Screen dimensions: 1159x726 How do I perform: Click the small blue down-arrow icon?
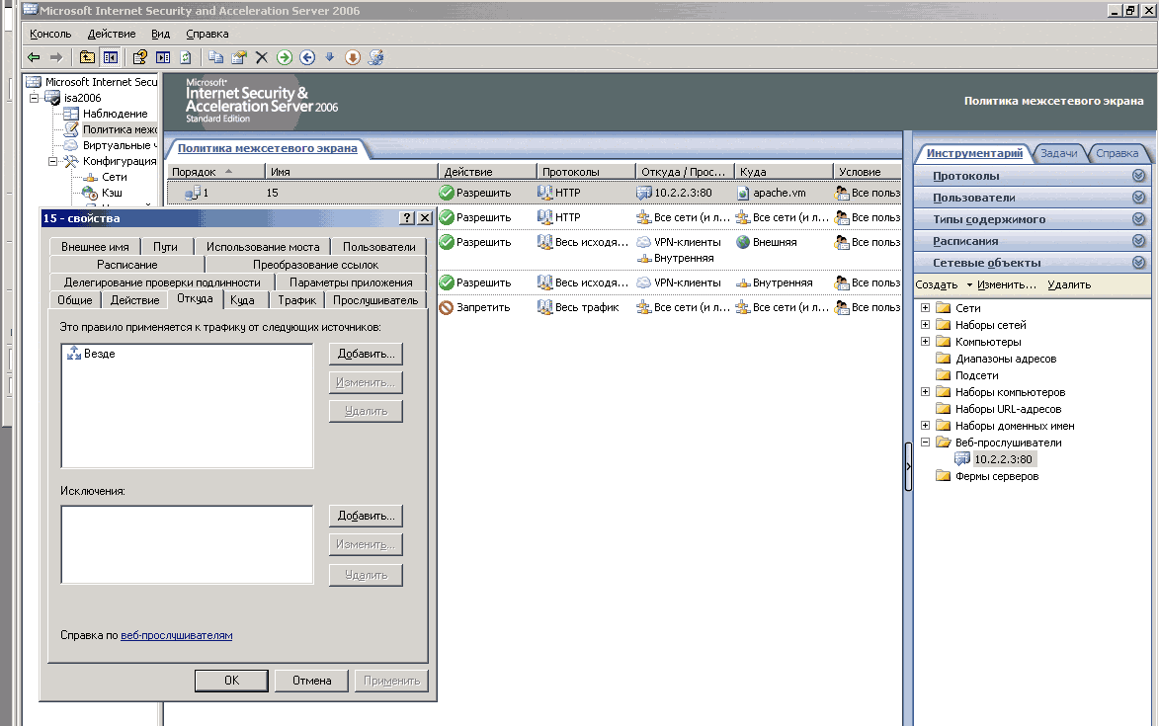click(x=330, y=57)
